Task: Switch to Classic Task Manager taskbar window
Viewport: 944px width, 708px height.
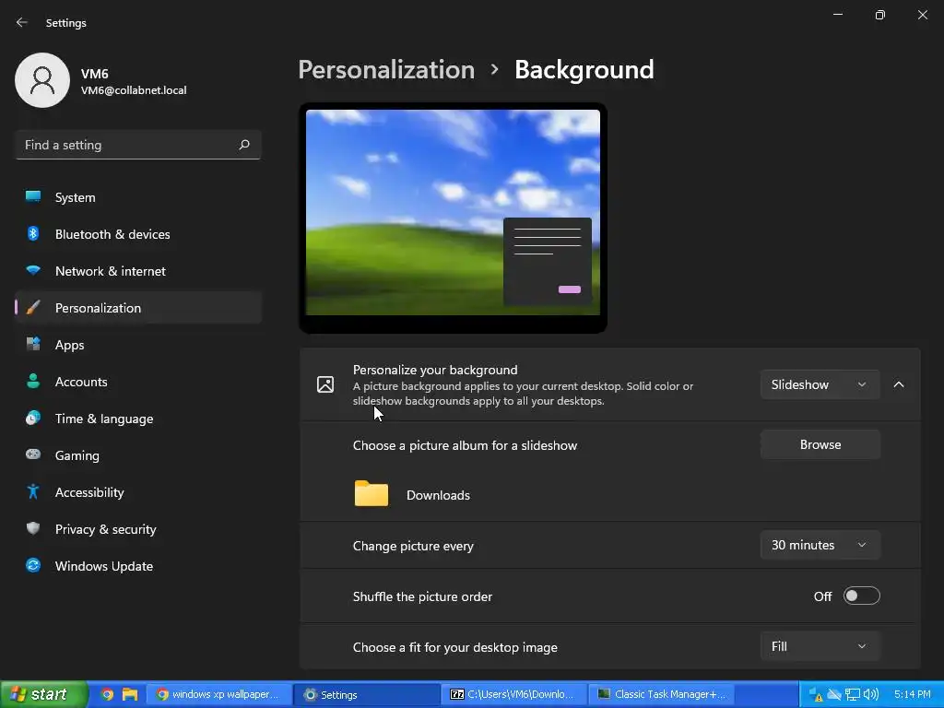Action: (662, 694)
